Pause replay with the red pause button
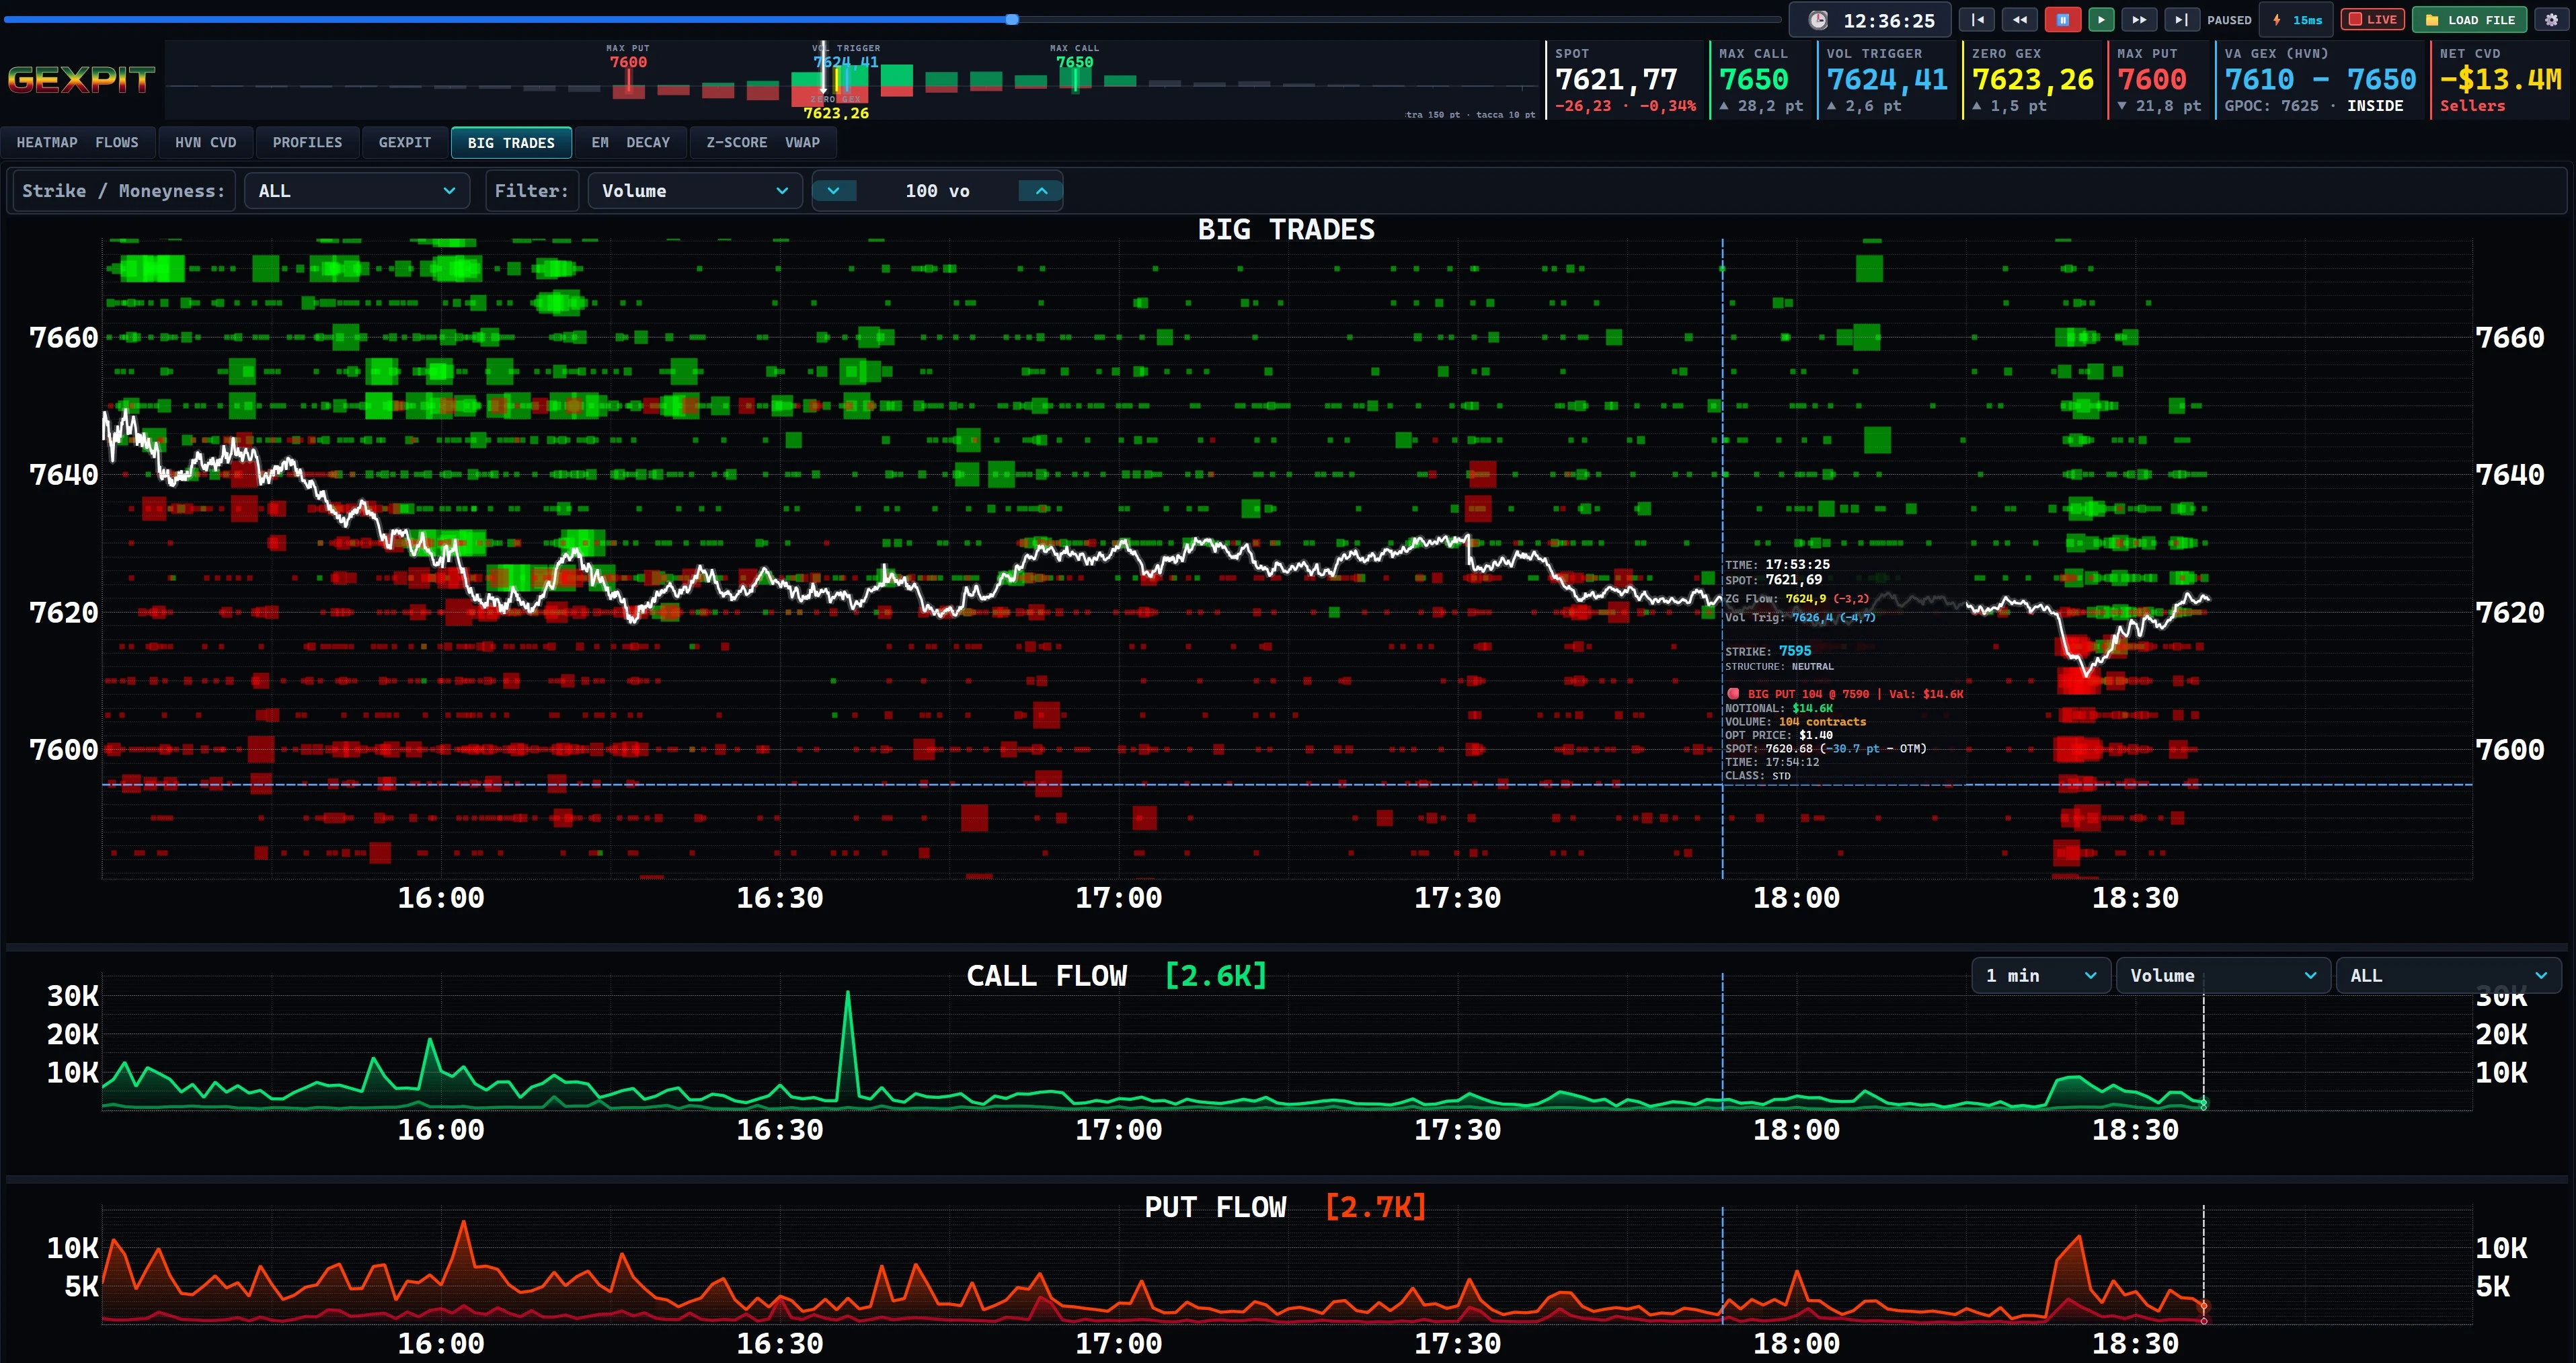 click(x=2062, y=20)
